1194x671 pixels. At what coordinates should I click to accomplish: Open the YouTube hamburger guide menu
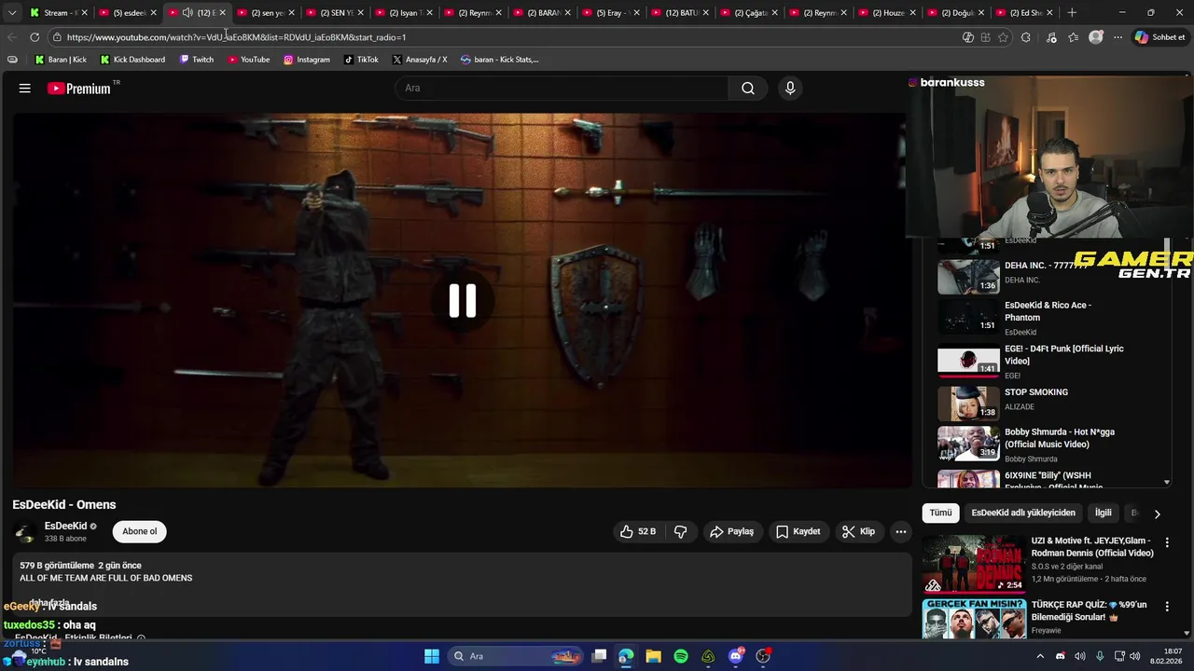coord(25,89)
